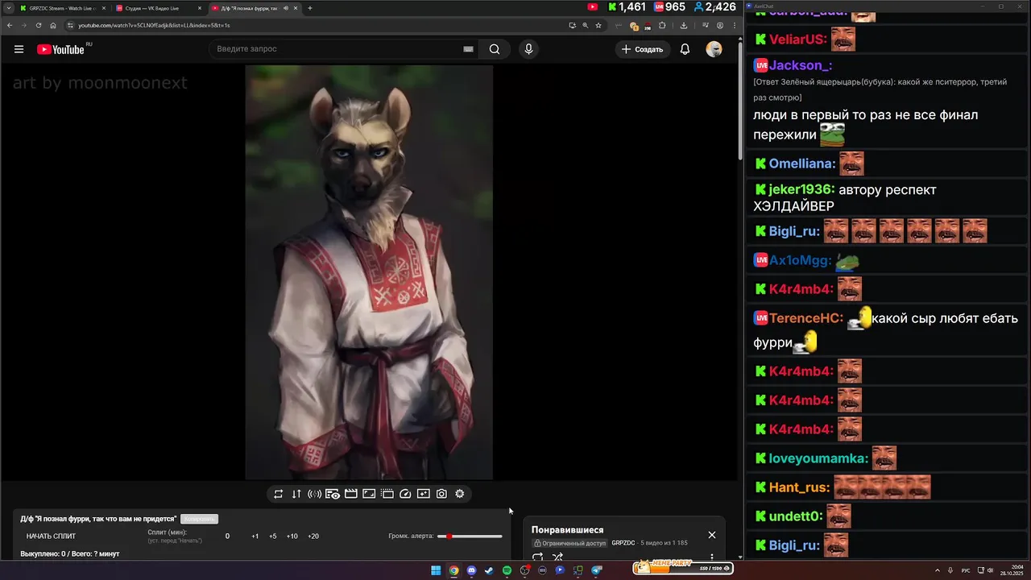The width and height of the screenshot is (1031, 580).
Task: Open the playlist three-dot options menu
Action: coord(712,557)
